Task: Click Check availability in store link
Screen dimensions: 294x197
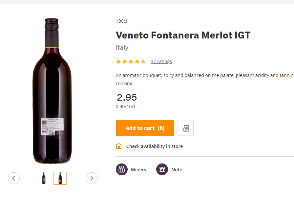Action: tap(154, 146)
